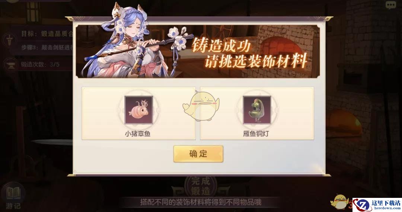Click the 这里下载站 watermark logo

377,205
